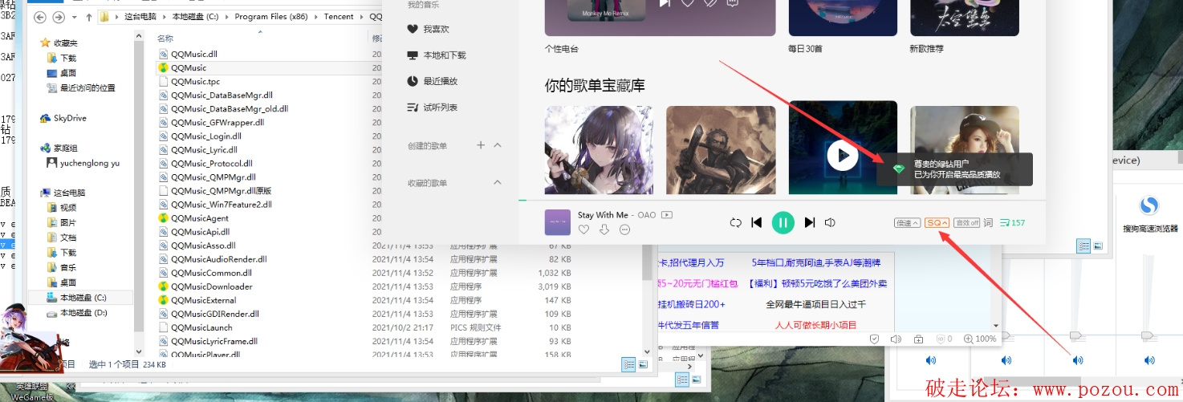Like the song Stay With Me
The image size is (1183, 402).
(x=583, y=229)
